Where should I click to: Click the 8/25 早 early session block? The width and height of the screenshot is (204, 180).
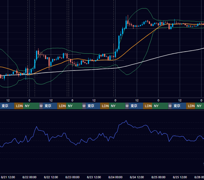coord(170,106)
